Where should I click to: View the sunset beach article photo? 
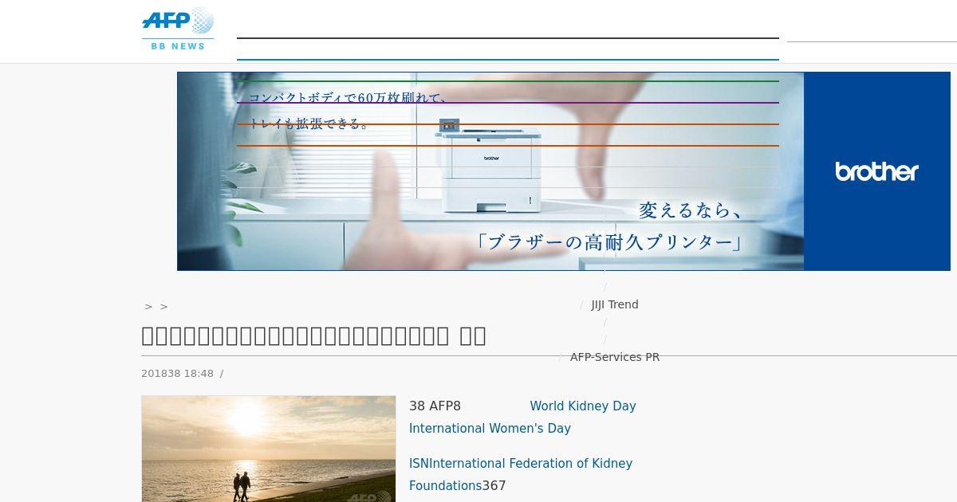tap(269, 449)
